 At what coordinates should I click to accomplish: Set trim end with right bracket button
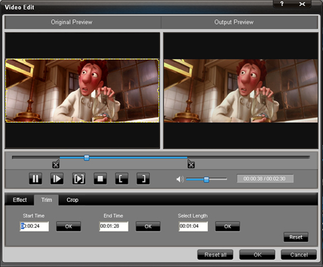(143, 179)
